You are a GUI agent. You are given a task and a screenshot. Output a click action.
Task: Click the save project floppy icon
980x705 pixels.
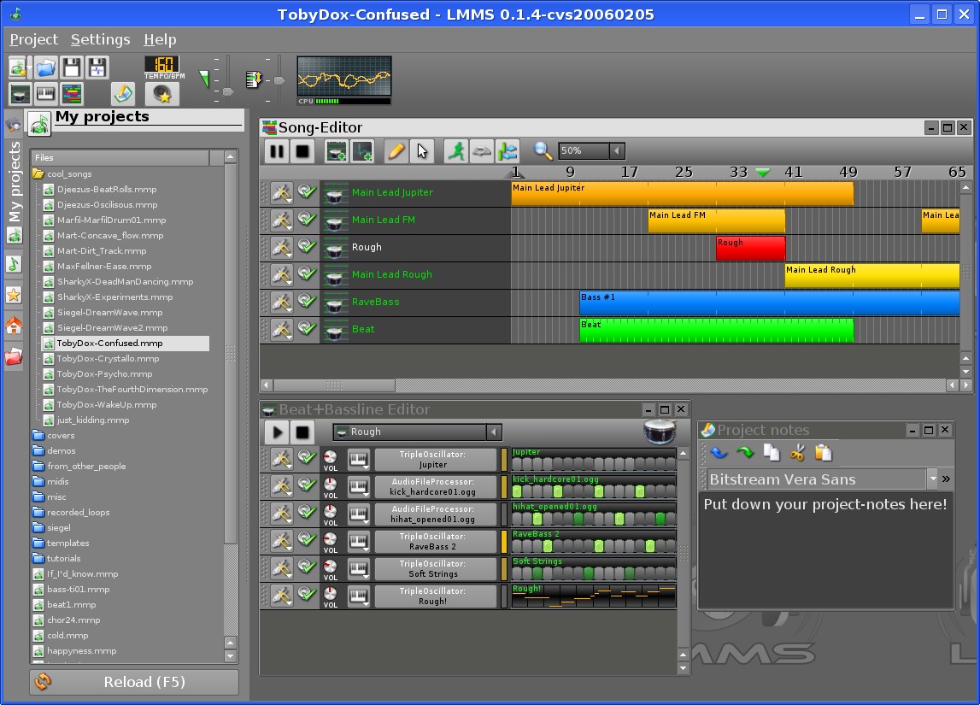point(72,68)
